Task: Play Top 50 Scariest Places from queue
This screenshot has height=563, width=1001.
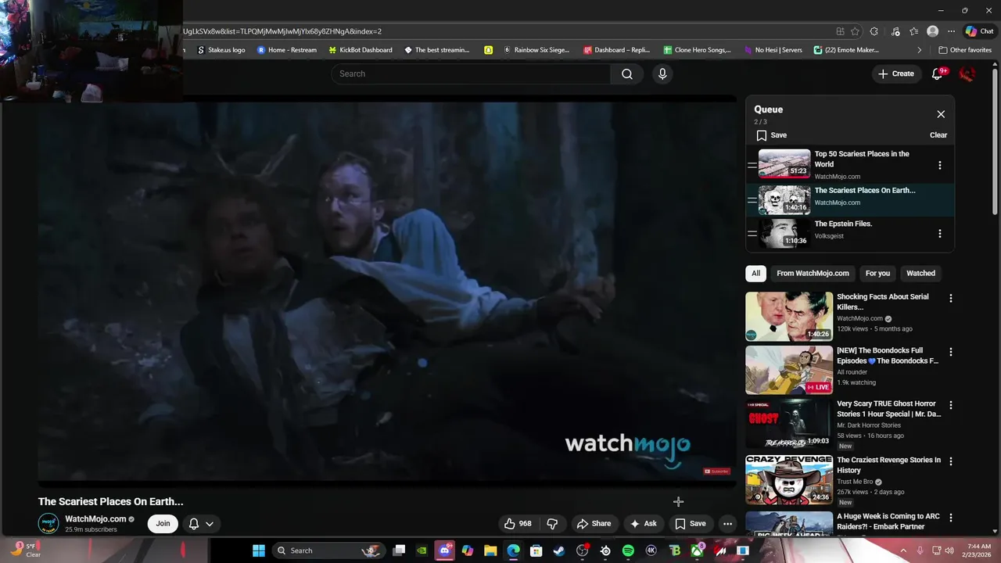Action: pos(784,163)
